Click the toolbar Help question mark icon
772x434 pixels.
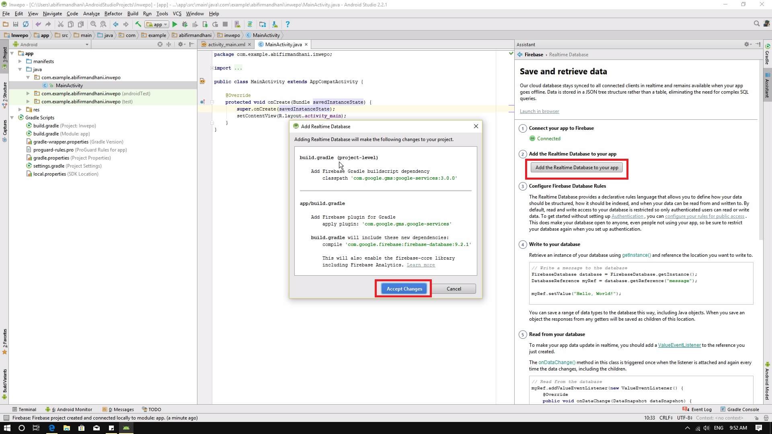[287, 25]
